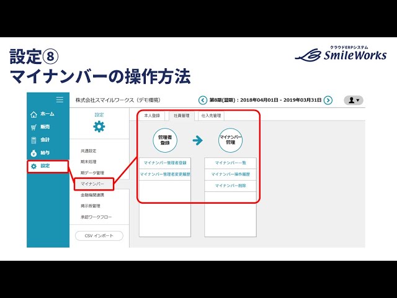The width and height of the screenshot is (397, 298).
Task: Go to previous fiscal period arrow
Action: (x=203, y=101)
